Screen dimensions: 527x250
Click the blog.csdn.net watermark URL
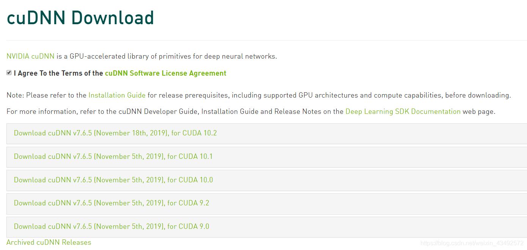click(x=472, y=243)
